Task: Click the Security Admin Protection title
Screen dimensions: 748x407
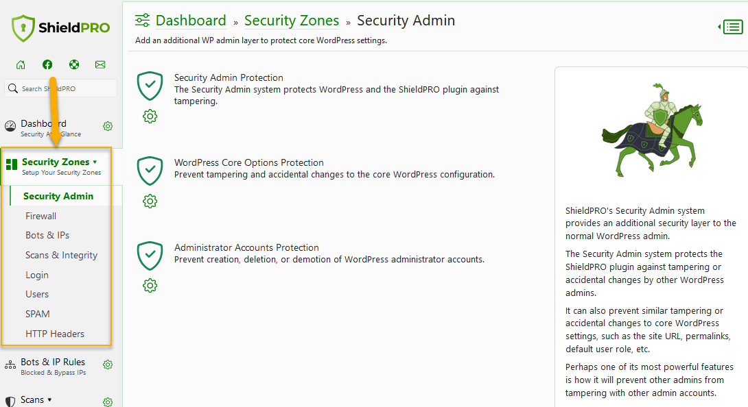Action: point(229,77)
